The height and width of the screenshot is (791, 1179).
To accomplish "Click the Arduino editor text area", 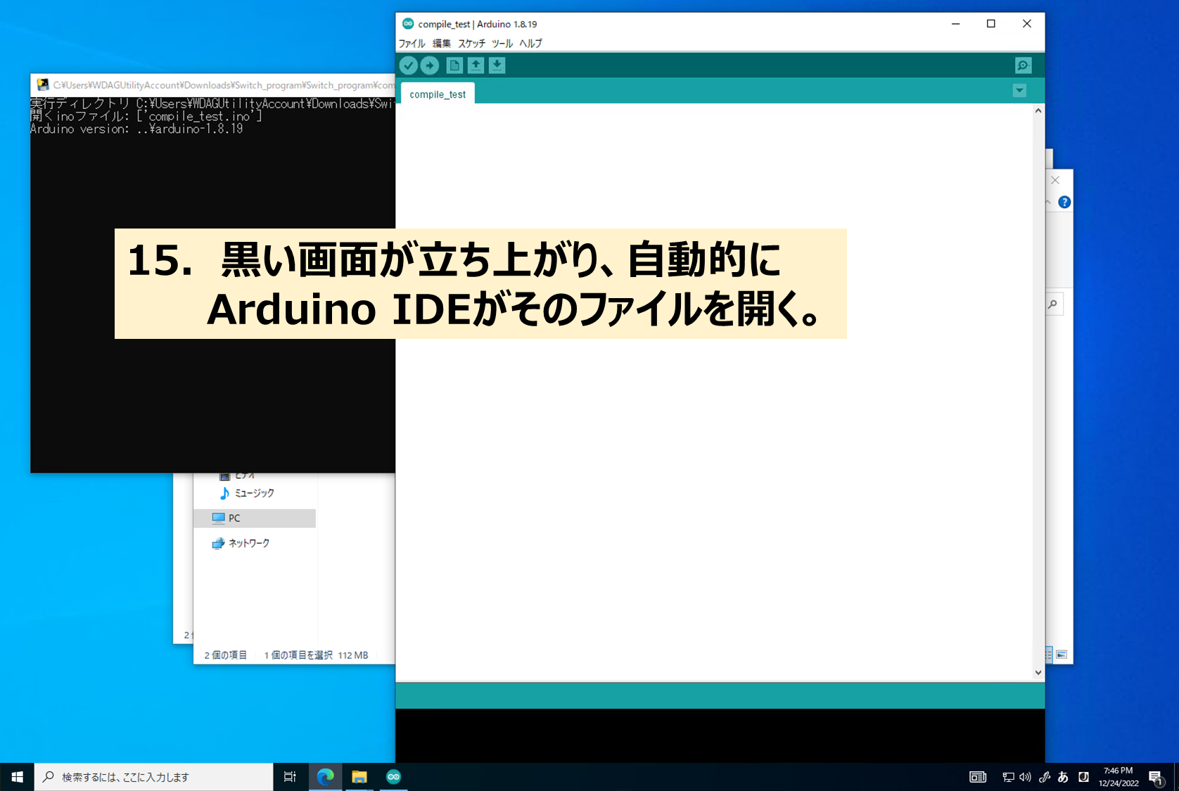I will tap(714, 392).
